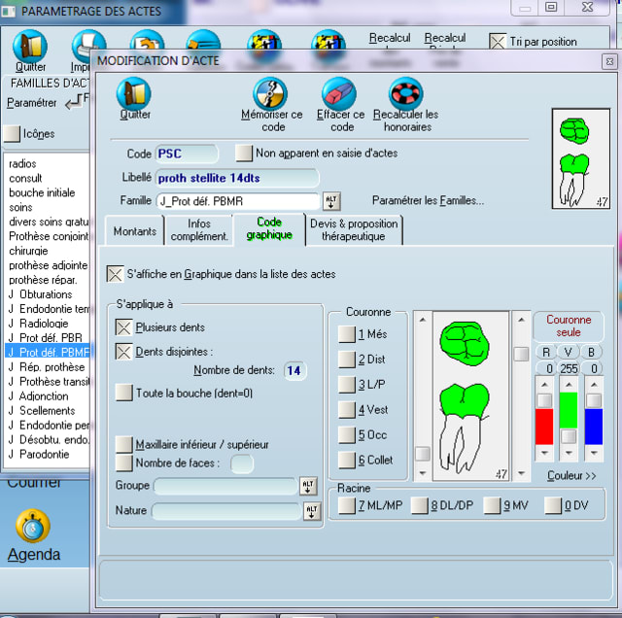The image size is (622, 618).
Task: Click the Quitter icon in Parametrage des actes
Action: pos(30,46)
